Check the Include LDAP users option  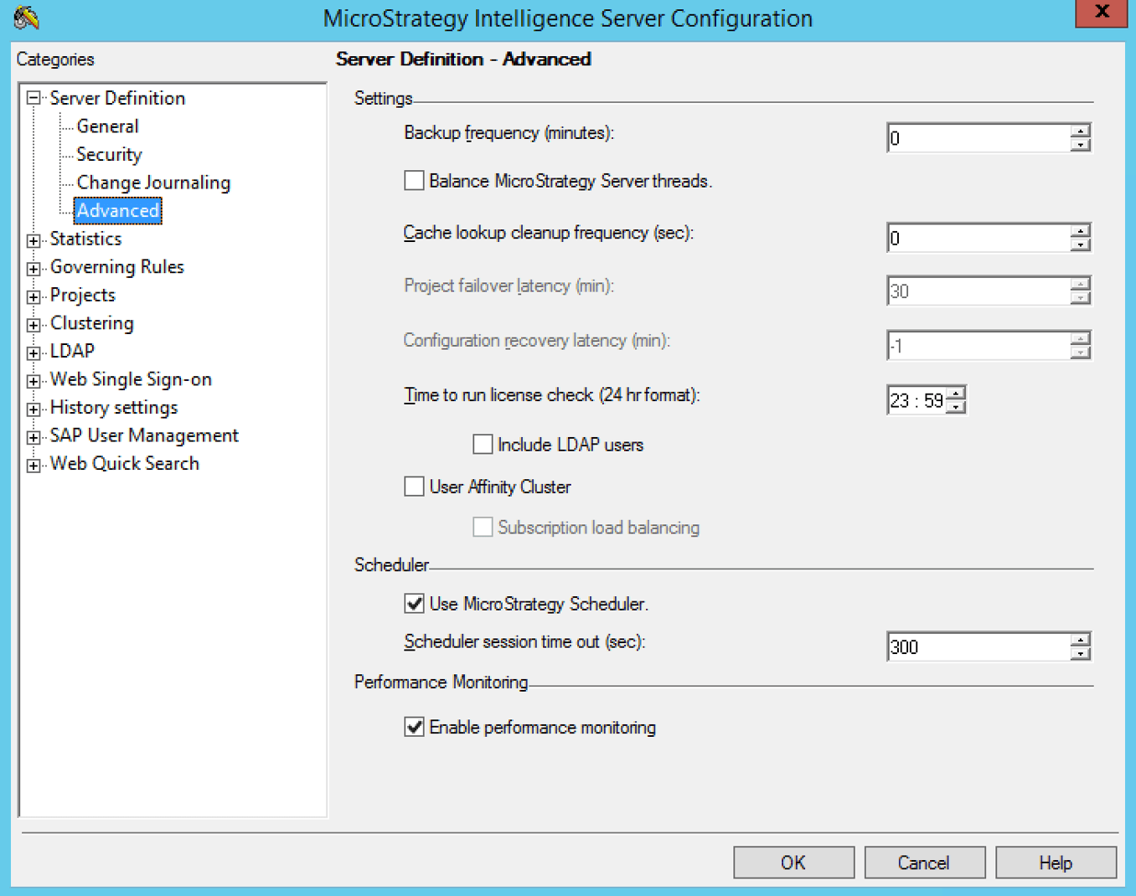point(483,445)
